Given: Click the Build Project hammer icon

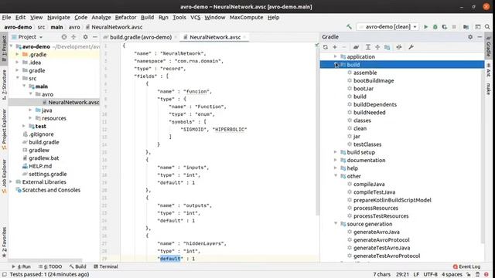Looking at the screenshot, I should [349, 27].
